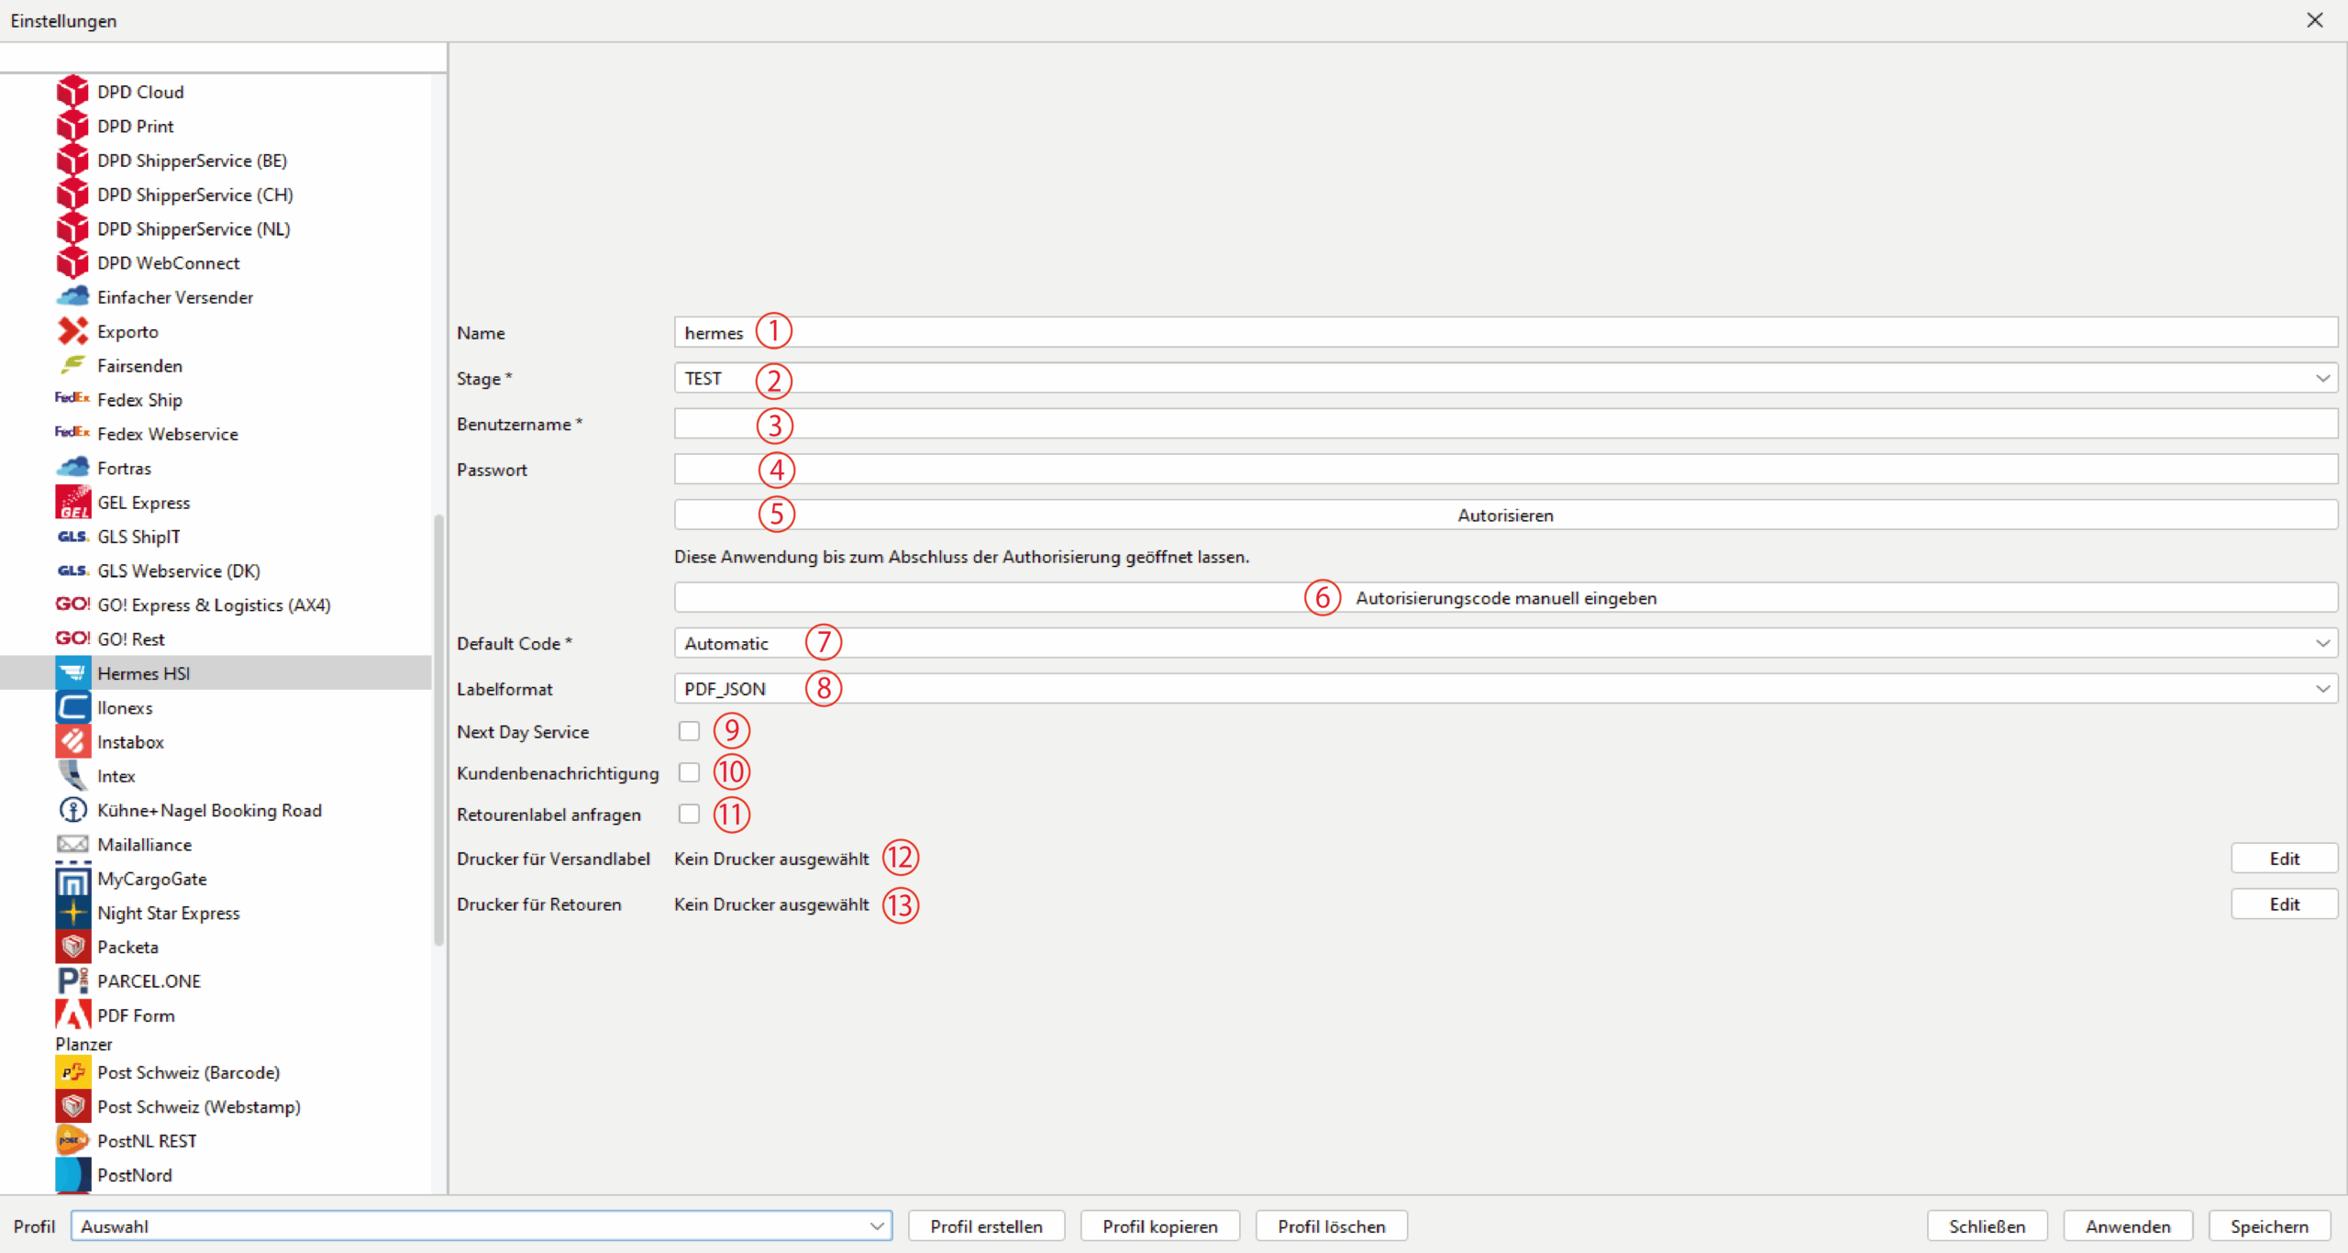Select DPD ShipperService (CH) icon
2348x1253 pixels.
coord(72,194)
